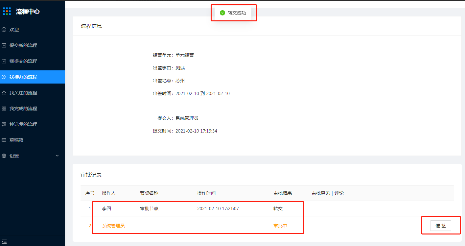The image size is (465, 246).
Task: Click the 我提交的流程 checkbox icon
Action: click(4, 61)
